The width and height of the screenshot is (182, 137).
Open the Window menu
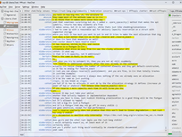35,7
